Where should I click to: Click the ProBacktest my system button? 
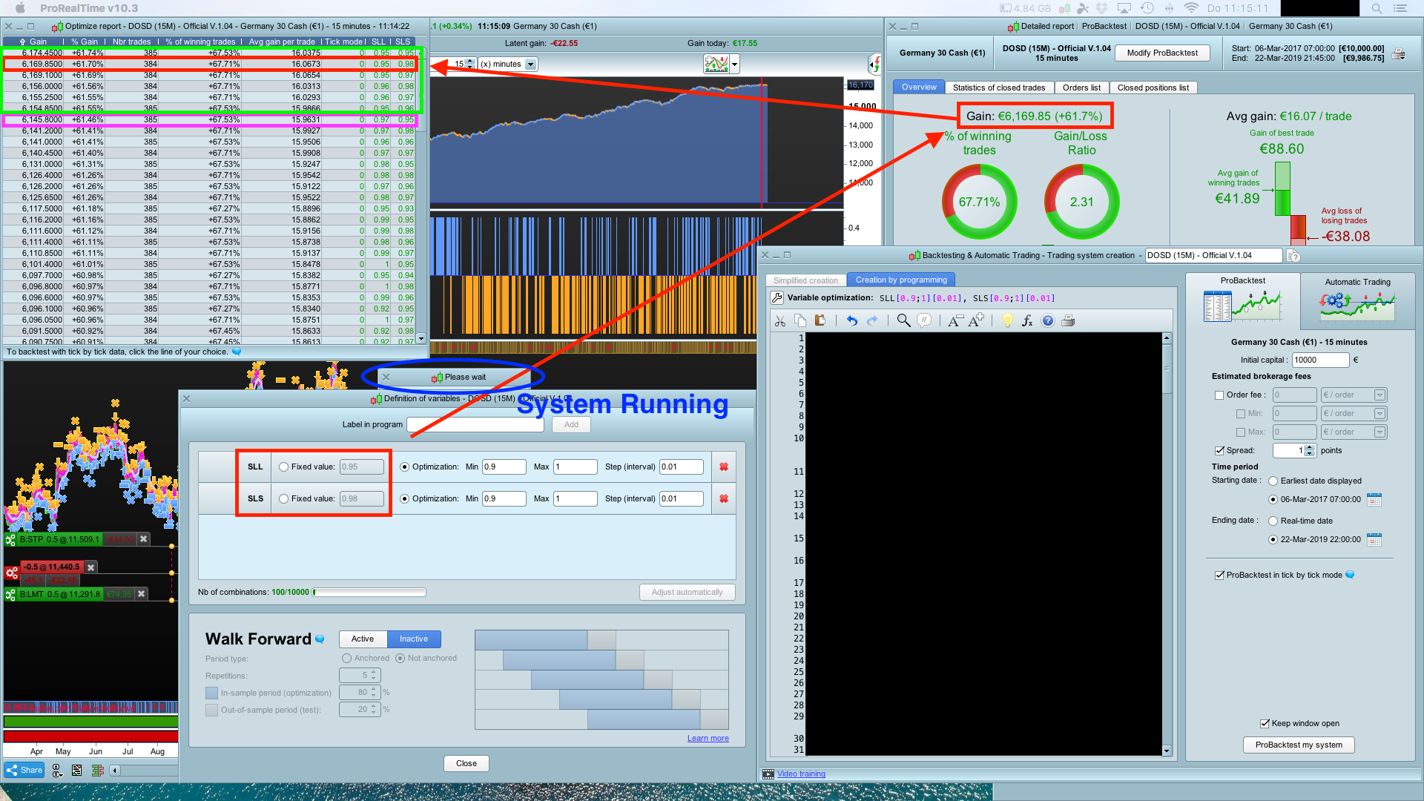click(1299, 745)
